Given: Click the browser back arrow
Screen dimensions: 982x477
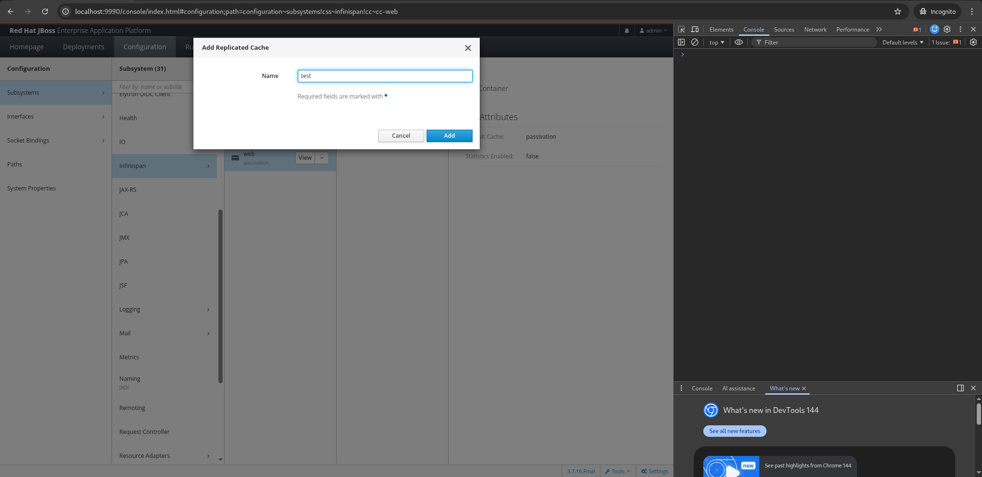Looking at the screenshot, I should coord(11,11).
